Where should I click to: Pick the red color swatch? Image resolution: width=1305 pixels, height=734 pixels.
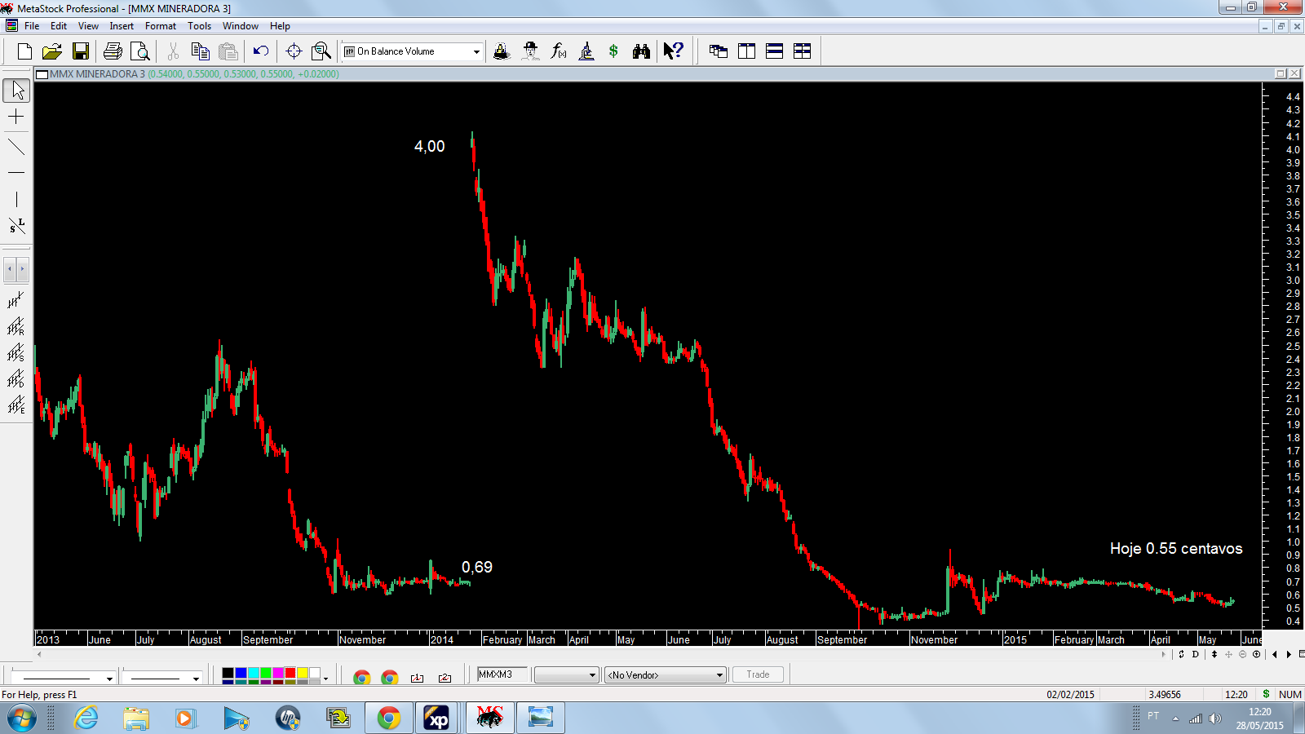290,673
